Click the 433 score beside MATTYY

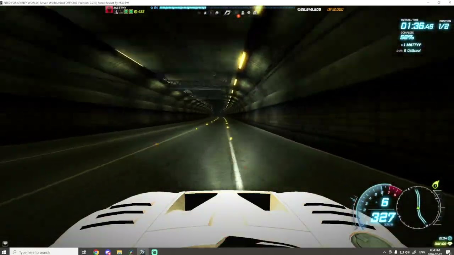point(141,12)
